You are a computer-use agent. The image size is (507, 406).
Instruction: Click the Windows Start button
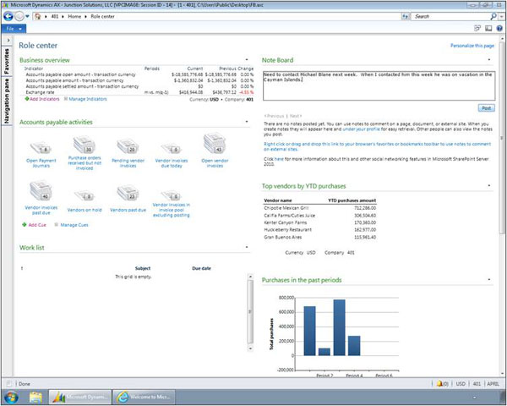(11, 398)
